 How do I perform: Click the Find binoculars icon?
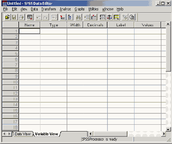(78, 17)
